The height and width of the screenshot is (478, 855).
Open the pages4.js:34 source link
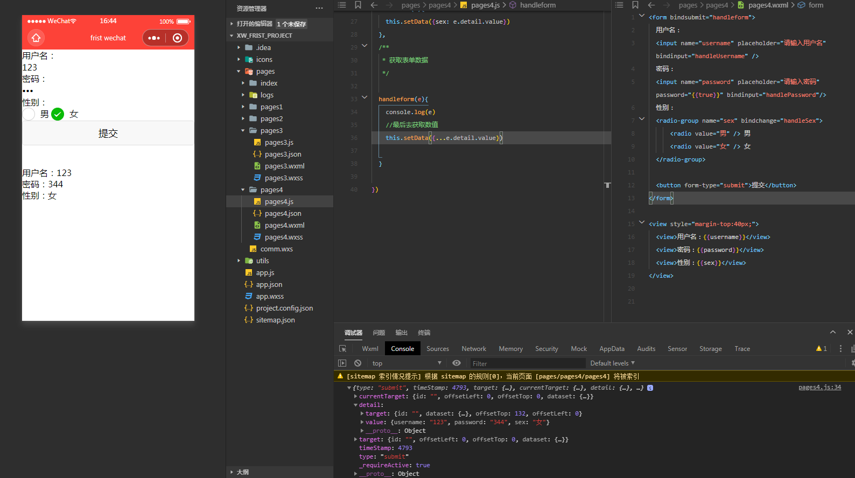(819, 388)
